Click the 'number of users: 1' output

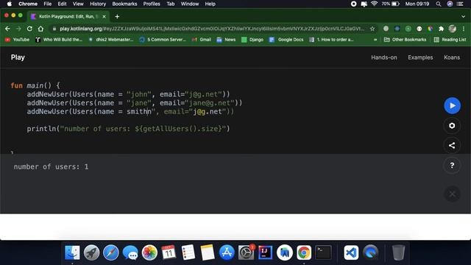click(x=51, y=167)
